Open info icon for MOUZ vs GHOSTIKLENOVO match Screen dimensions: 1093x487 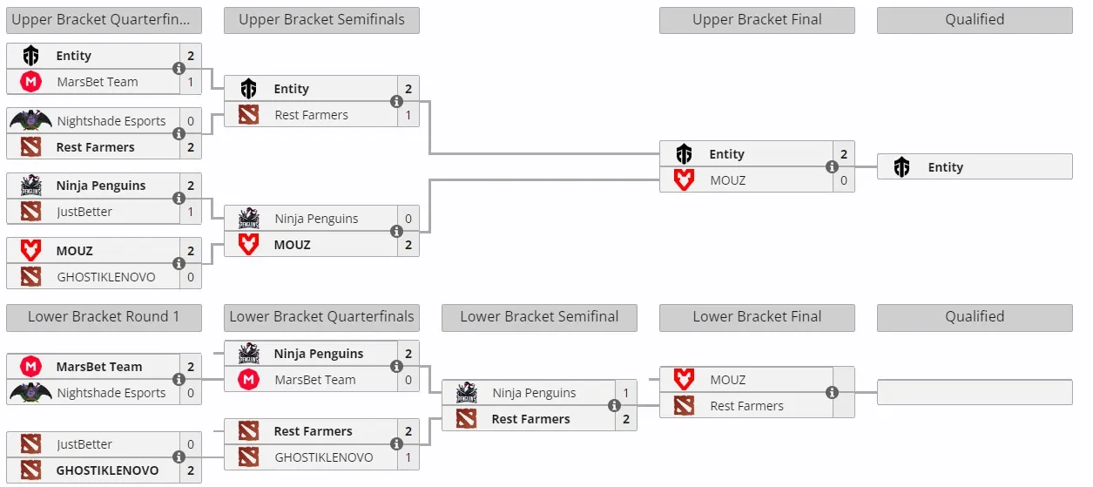point(179,264)
